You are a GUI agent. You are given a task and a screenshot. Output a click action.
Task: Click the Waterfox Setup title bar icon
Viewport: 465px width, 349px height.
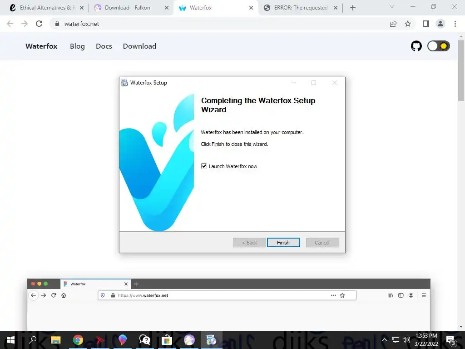point(124,83)
